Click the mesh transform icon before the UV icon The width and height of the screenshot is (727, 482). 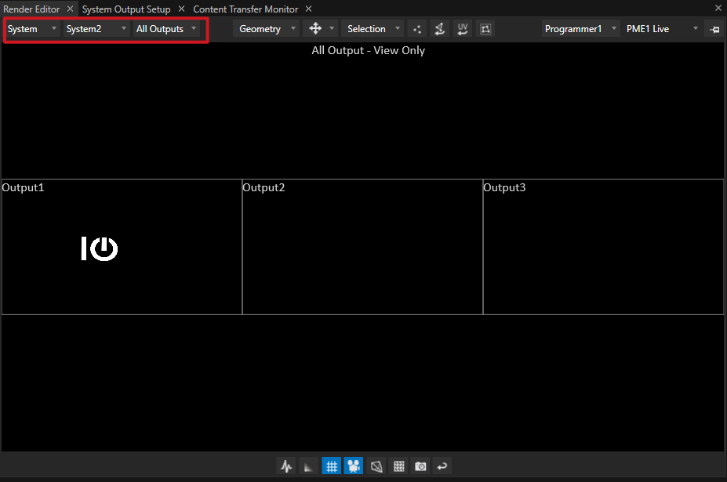439,29
